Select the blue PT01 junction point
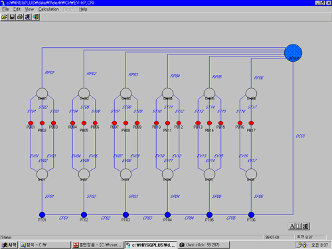The width and height of the screenshot is (332, 249). tap(42, 214)
